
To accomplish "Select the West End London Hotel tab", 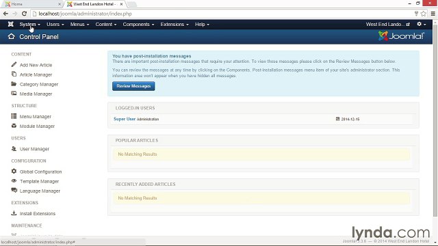I will 94,4.
